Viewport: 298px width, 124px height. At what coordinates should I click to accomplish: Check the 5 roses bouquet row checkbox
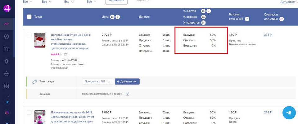coord(29,35)
